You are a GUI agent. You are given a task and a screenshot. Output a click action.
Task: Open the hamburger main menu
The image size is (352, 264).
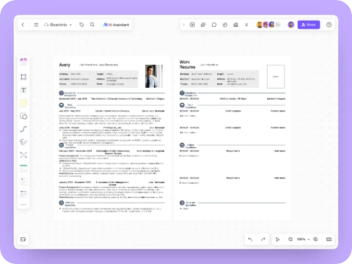pyautogui.click(x=36, y=25)
